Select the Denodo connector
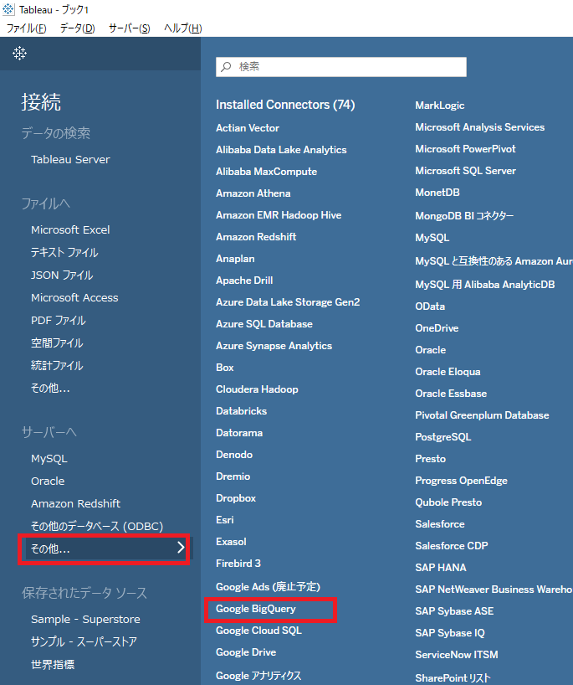The image size is (573, 685). click(234, 455)
